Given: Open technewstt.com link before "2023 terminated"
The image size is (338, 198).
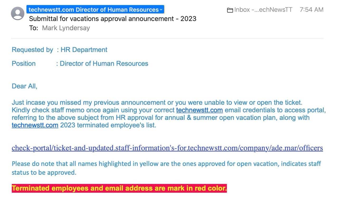Looking at the screenshot, I should coord(35,125).
